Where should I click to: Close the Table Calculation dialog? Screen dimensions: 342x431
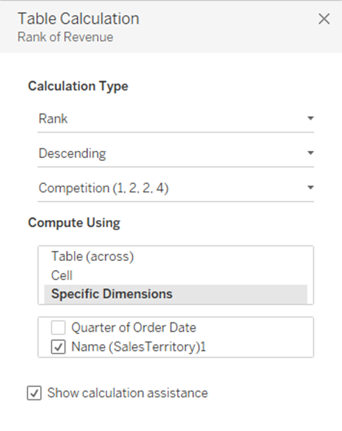324,19
